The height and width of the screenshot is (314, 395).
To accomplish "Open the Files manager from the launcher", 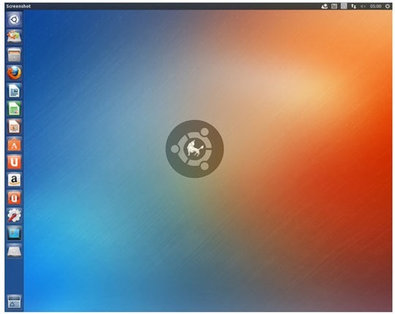I will [14, 55].
